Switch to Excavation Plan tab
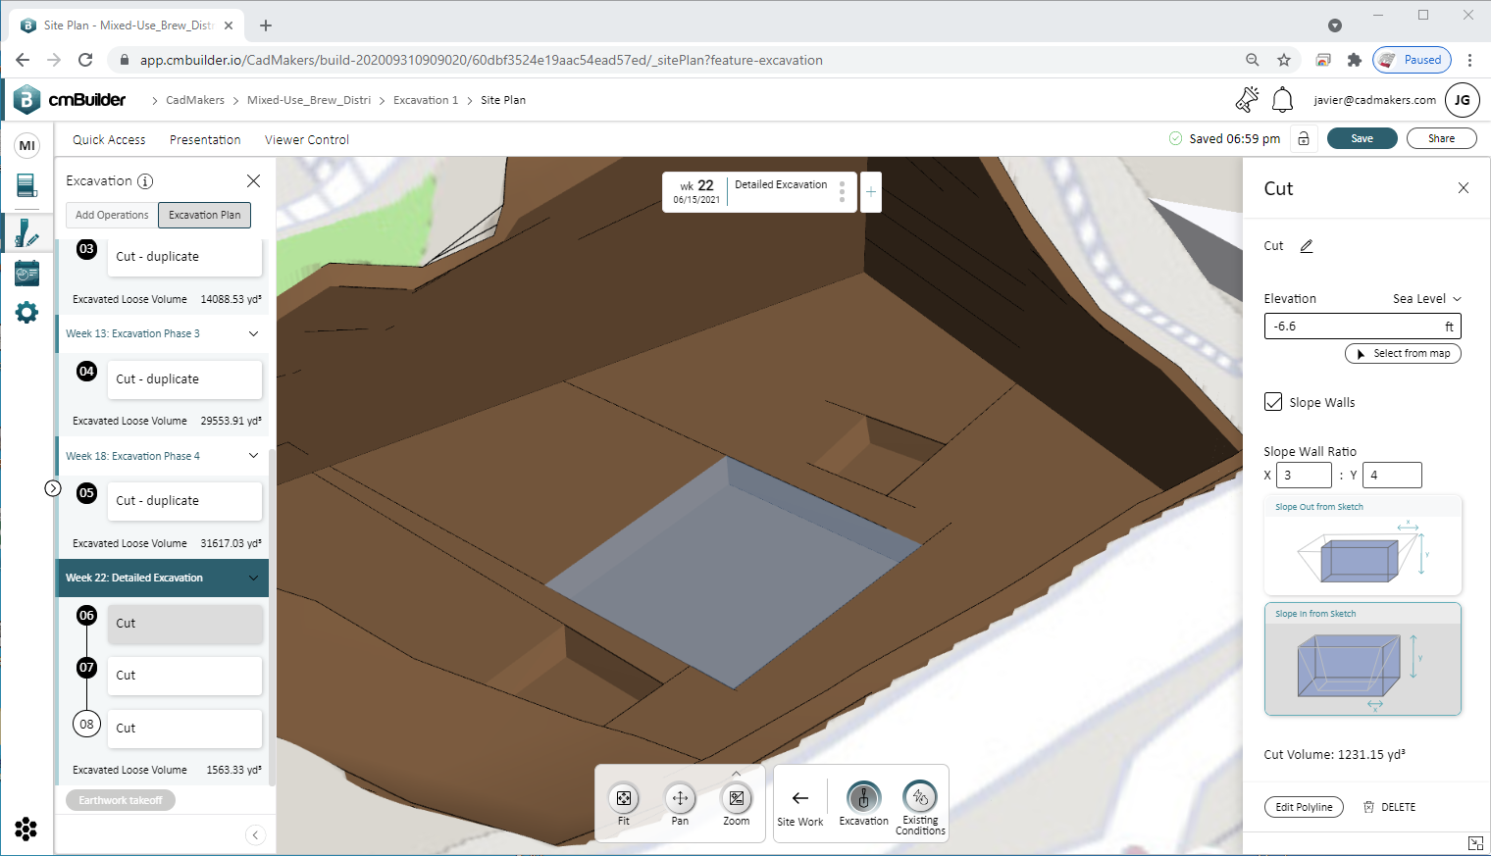1491x856 pixels. 204,215
